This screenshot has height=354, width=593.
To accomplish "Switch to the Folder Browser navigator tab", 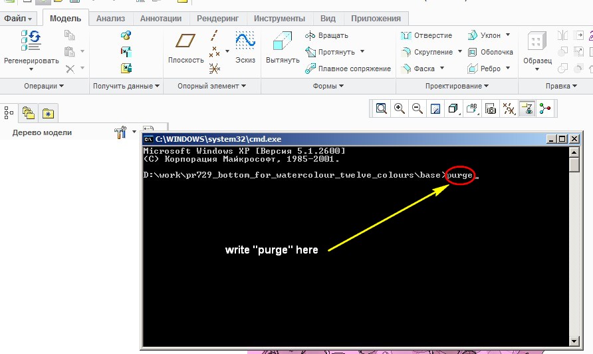I will [29, 113].
